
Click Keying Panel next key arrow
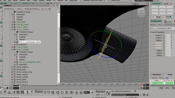170,21
